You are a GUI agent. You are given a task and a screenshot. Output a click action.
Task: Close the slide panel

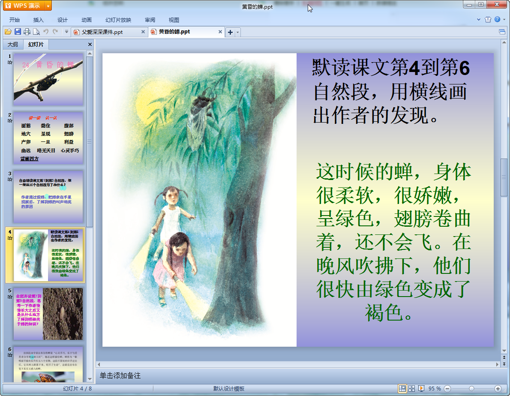[x=90, y=44]
